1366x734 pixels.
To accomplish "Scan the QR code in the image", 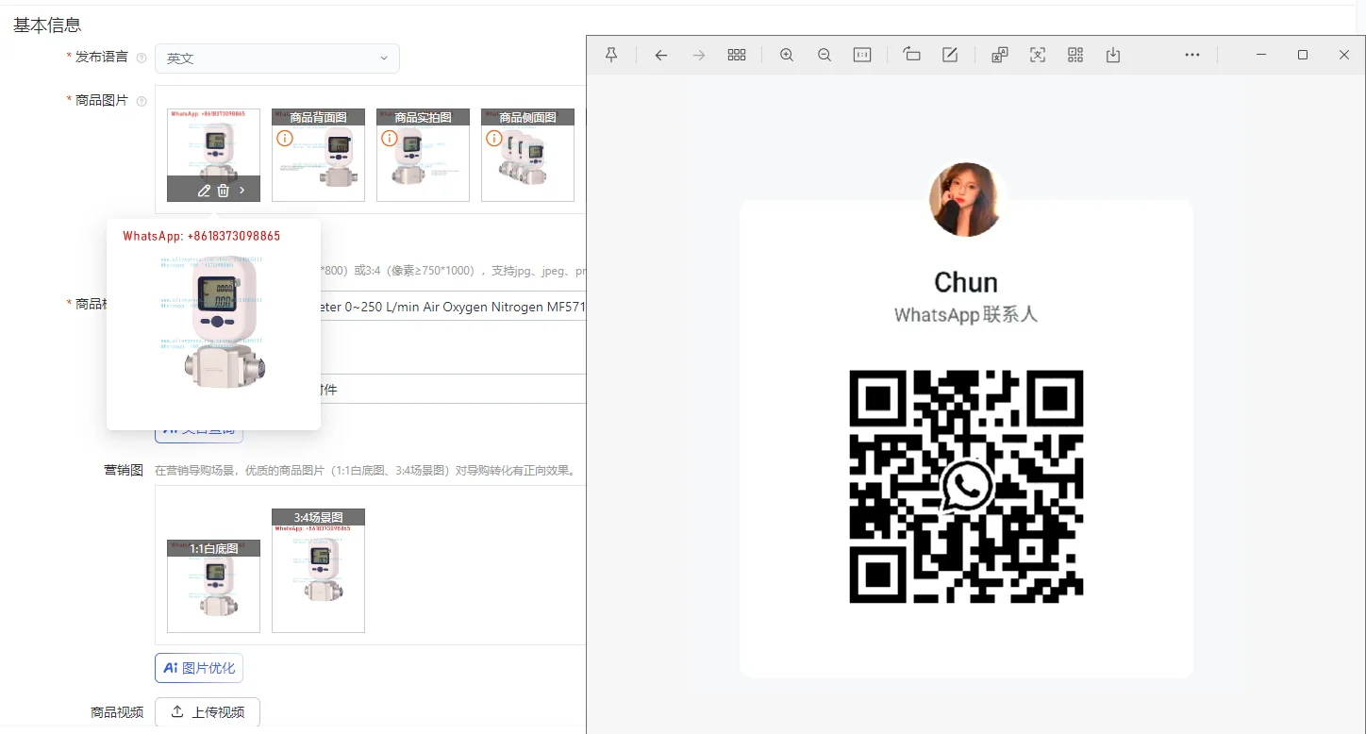I will click(x=1075, y=55).
